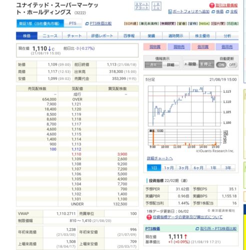Start live update with 稼働 button

click(191, 64)
